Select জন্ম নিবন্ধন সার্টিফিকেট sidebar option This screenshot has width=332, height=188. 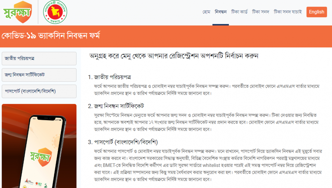39,75
